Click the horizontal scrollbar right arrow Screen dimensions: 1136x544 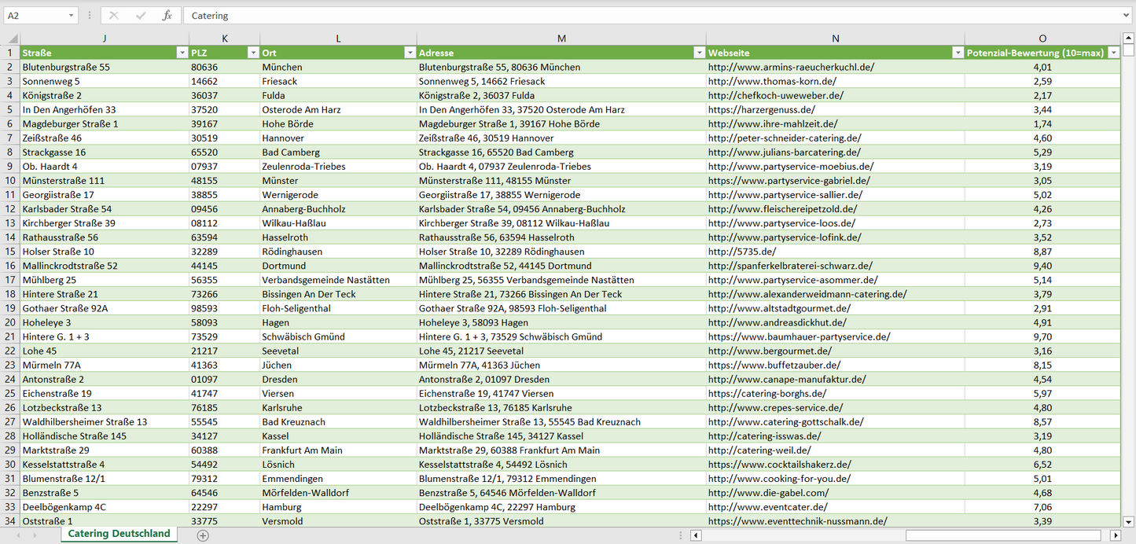[x=1114, y=535]
